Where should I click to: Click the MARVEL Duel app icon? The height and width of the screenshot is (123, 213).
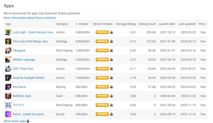[8, 96]
